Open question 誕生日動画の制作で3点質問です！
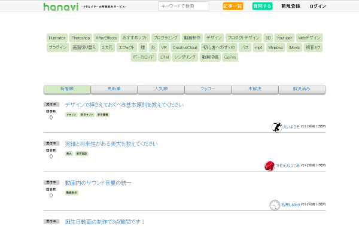The width and height of the screenshot is (359, 226). pos(105,222)
